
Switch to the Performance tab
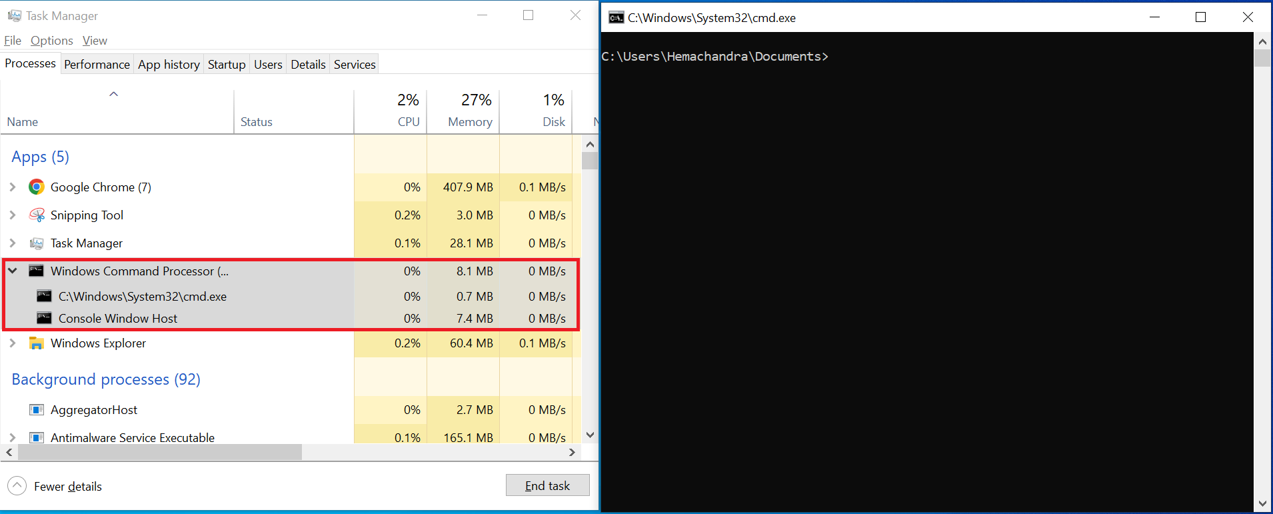point(97,64)
